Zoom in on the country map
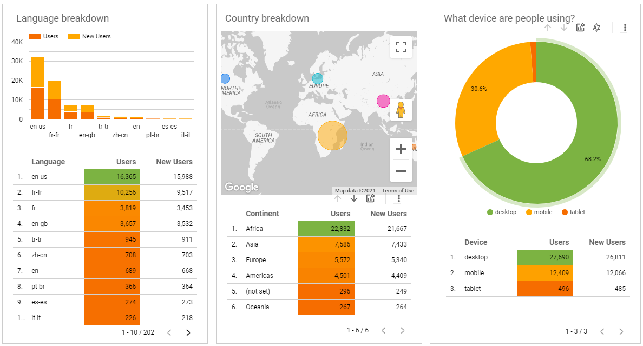The height and width of the screenshot is (346, 643). (x=401, y=149)
